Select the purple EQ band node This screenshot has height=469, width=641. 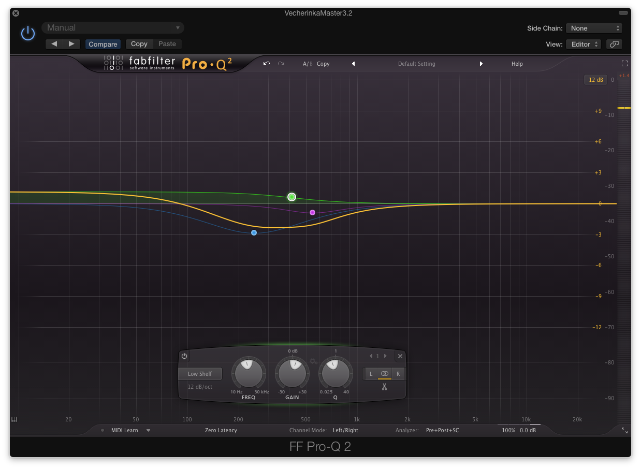click(x=312, y=212)
